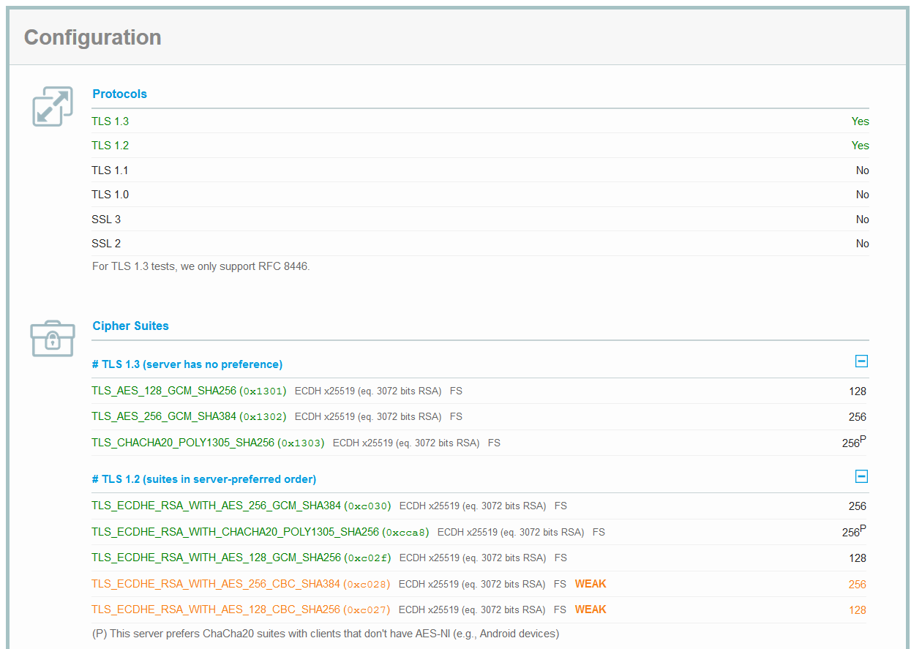Viewport: 922px width, 649px height.
Task: Click the SSL 3 protocol entry
Action: tap(106, 219)
